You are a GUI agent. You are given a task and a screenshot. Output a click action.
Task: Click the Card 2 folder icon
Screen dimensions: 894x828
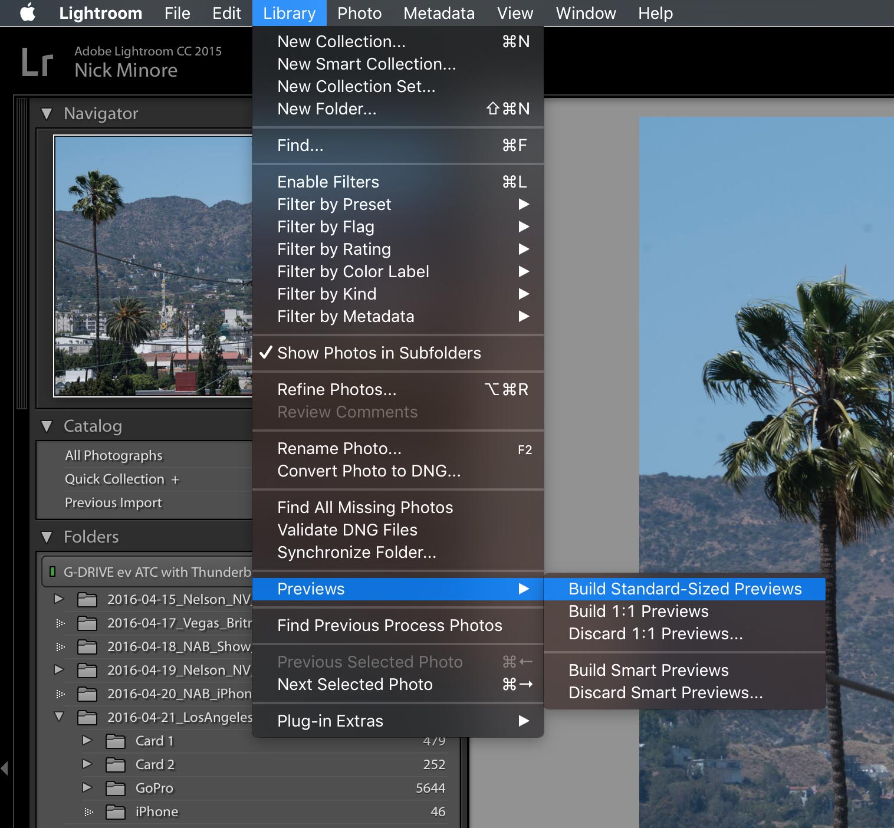coord(116,765)
